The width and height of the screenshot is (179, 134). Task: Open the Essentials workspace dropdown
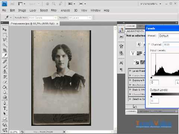tap(151, 4)
